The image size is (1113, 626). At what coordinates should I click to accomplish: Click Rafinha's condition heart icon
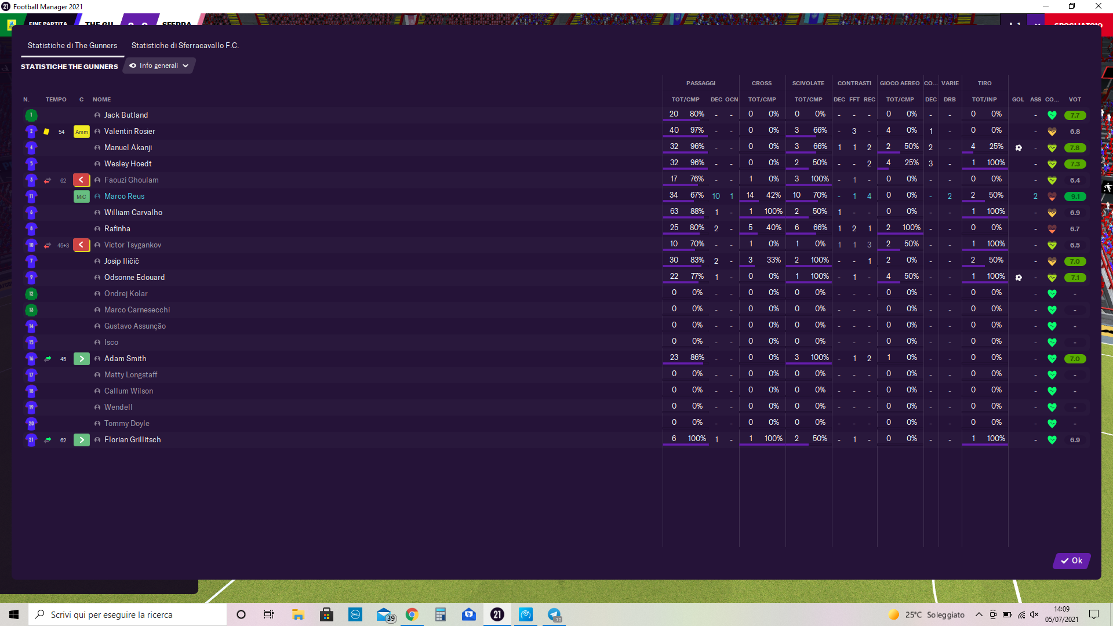pyautogui.click(x=1052, y=229)
